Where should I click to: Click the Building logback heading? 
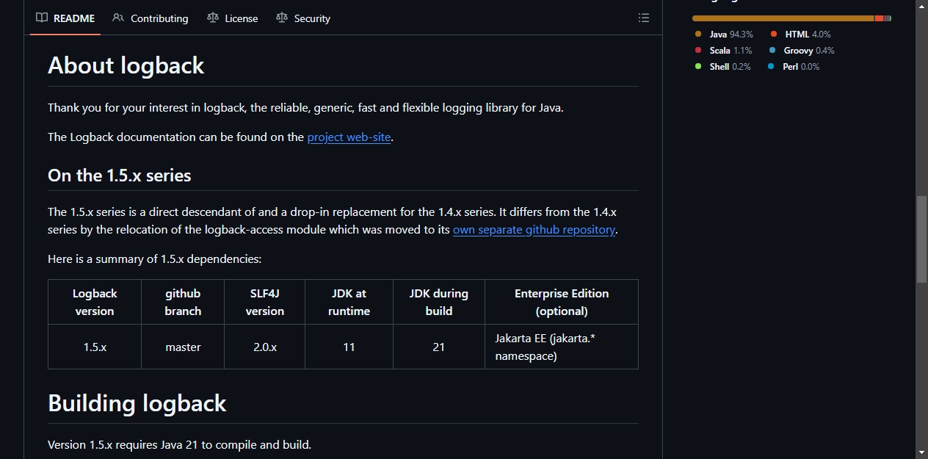[137, 403]
